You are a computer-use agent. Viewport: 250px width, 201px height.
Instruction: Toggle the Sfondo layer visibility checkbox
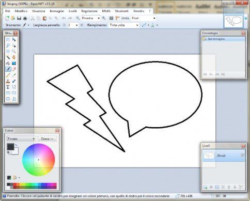click(x=242, y=156)
